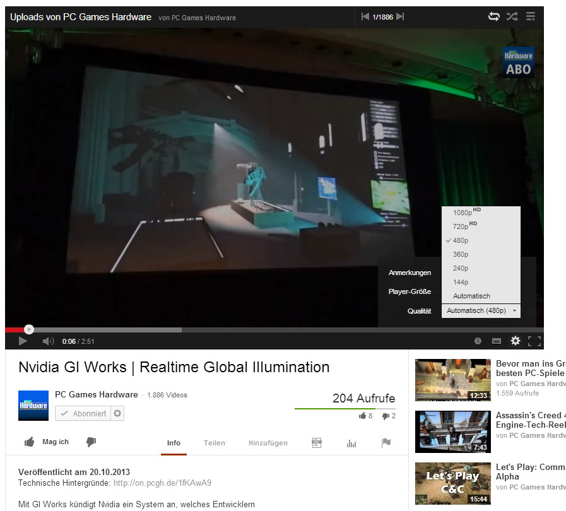Click the Mag ich like button
The width and height of the screenshot is (566, 511).
click(47, 442)
